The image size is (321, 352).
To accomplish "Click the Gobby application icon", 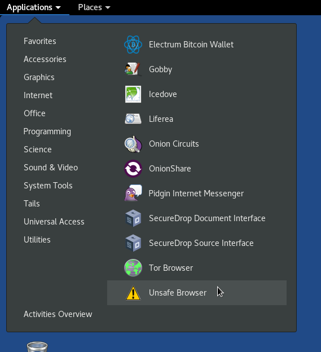I will [133, 69].
